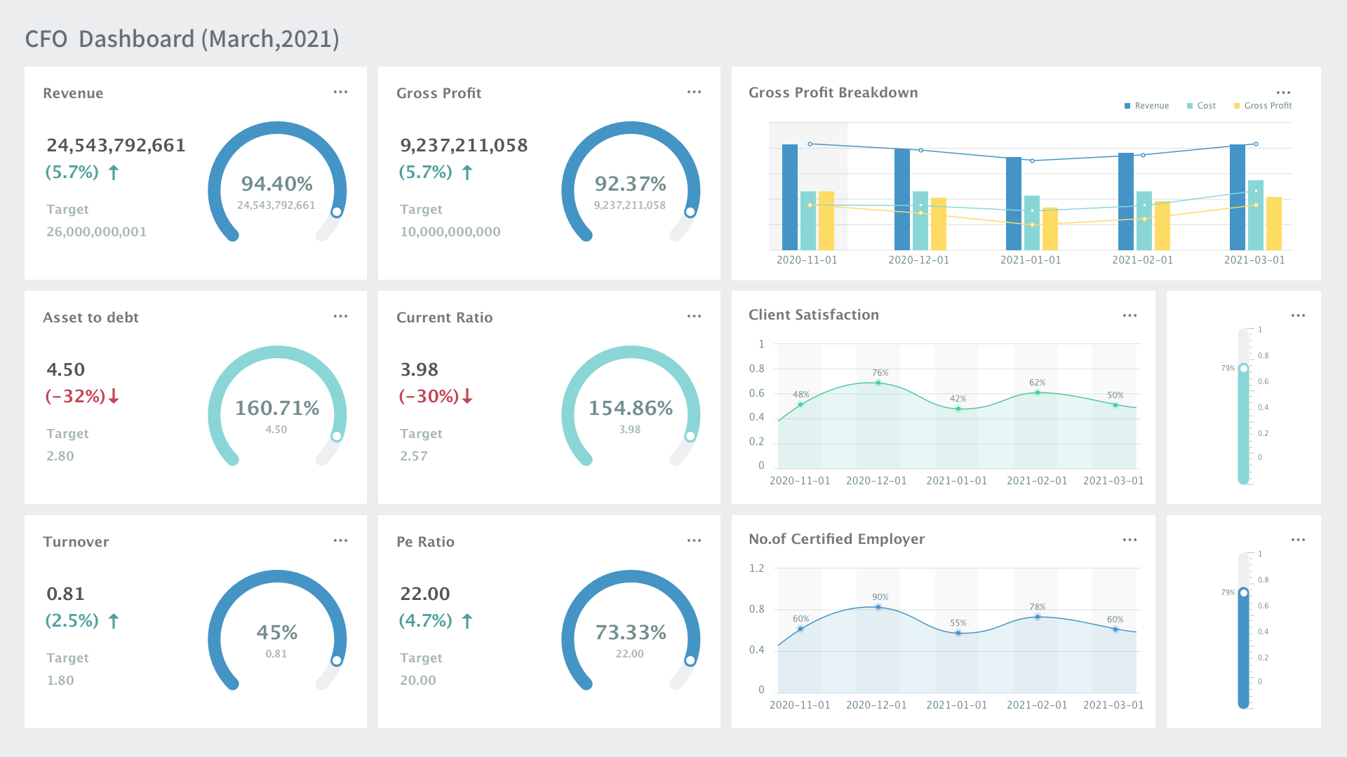1347x757 pixels.
Task: Click the 76% point on Client Satisfaction
Action: (878, 383)
